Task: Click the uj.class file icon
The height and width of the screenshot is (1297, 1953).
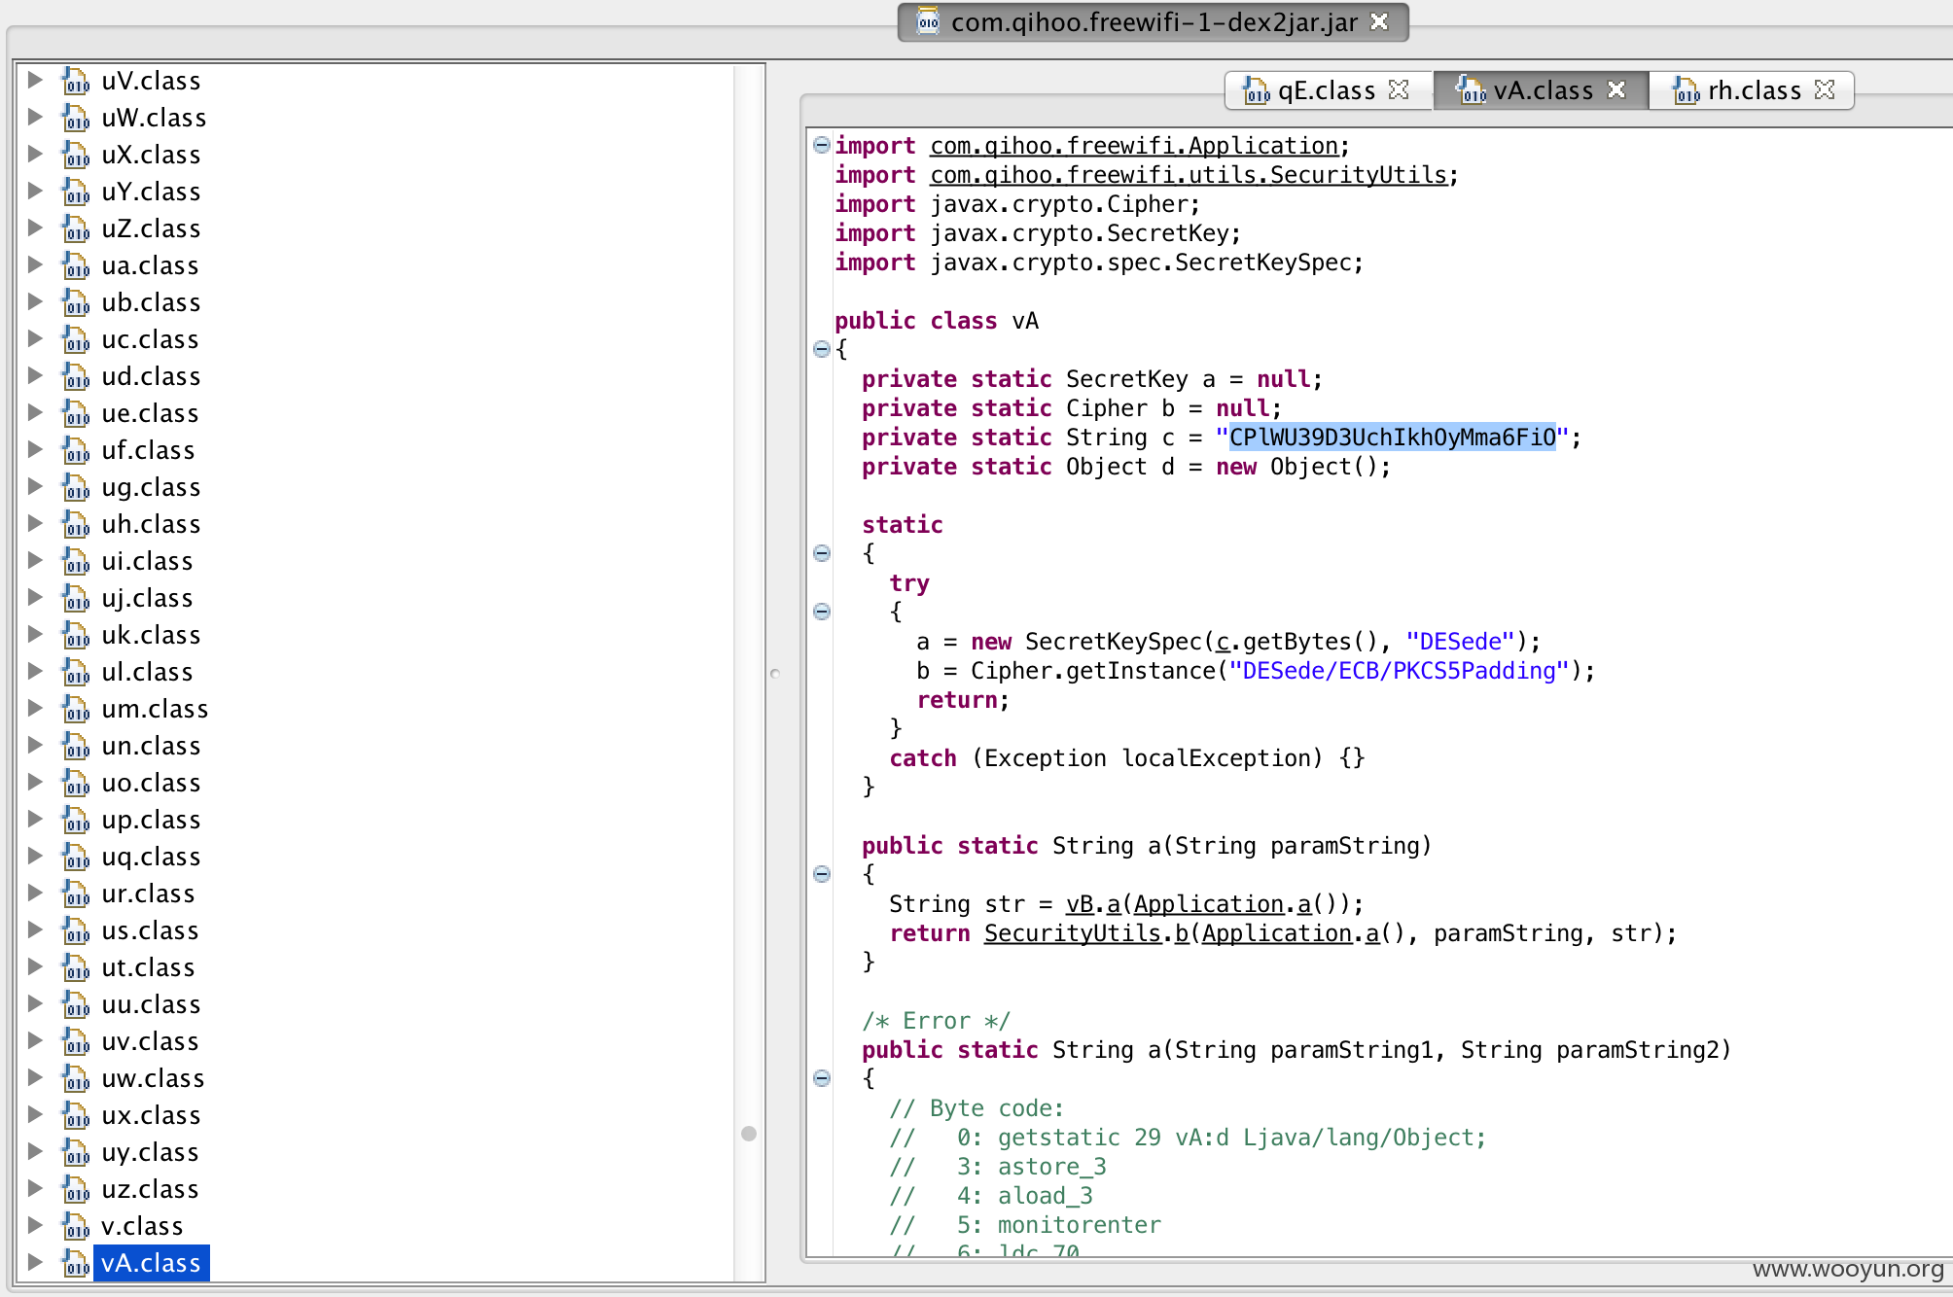Action: (x=76, y=598)
